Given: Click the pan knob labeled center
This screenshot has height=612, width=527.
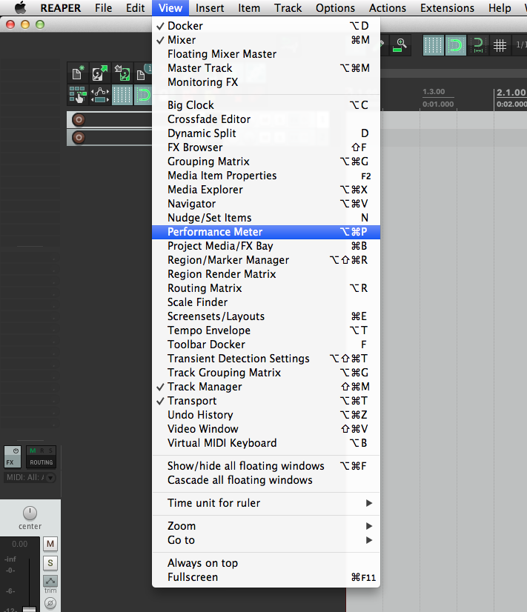Looking at the screenshot, I should point(30,513).
